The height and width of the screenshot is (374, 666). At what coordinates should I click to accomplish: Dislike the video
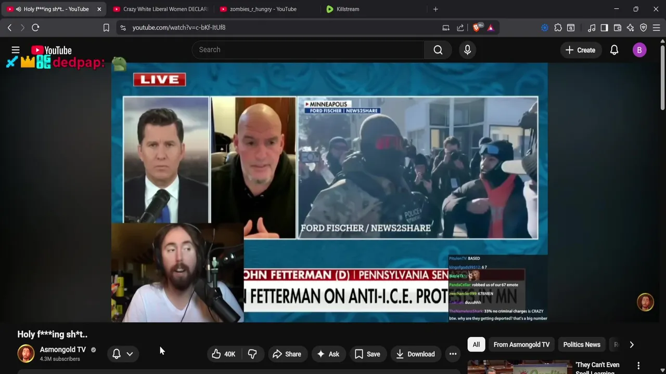[x=252, y=354]
